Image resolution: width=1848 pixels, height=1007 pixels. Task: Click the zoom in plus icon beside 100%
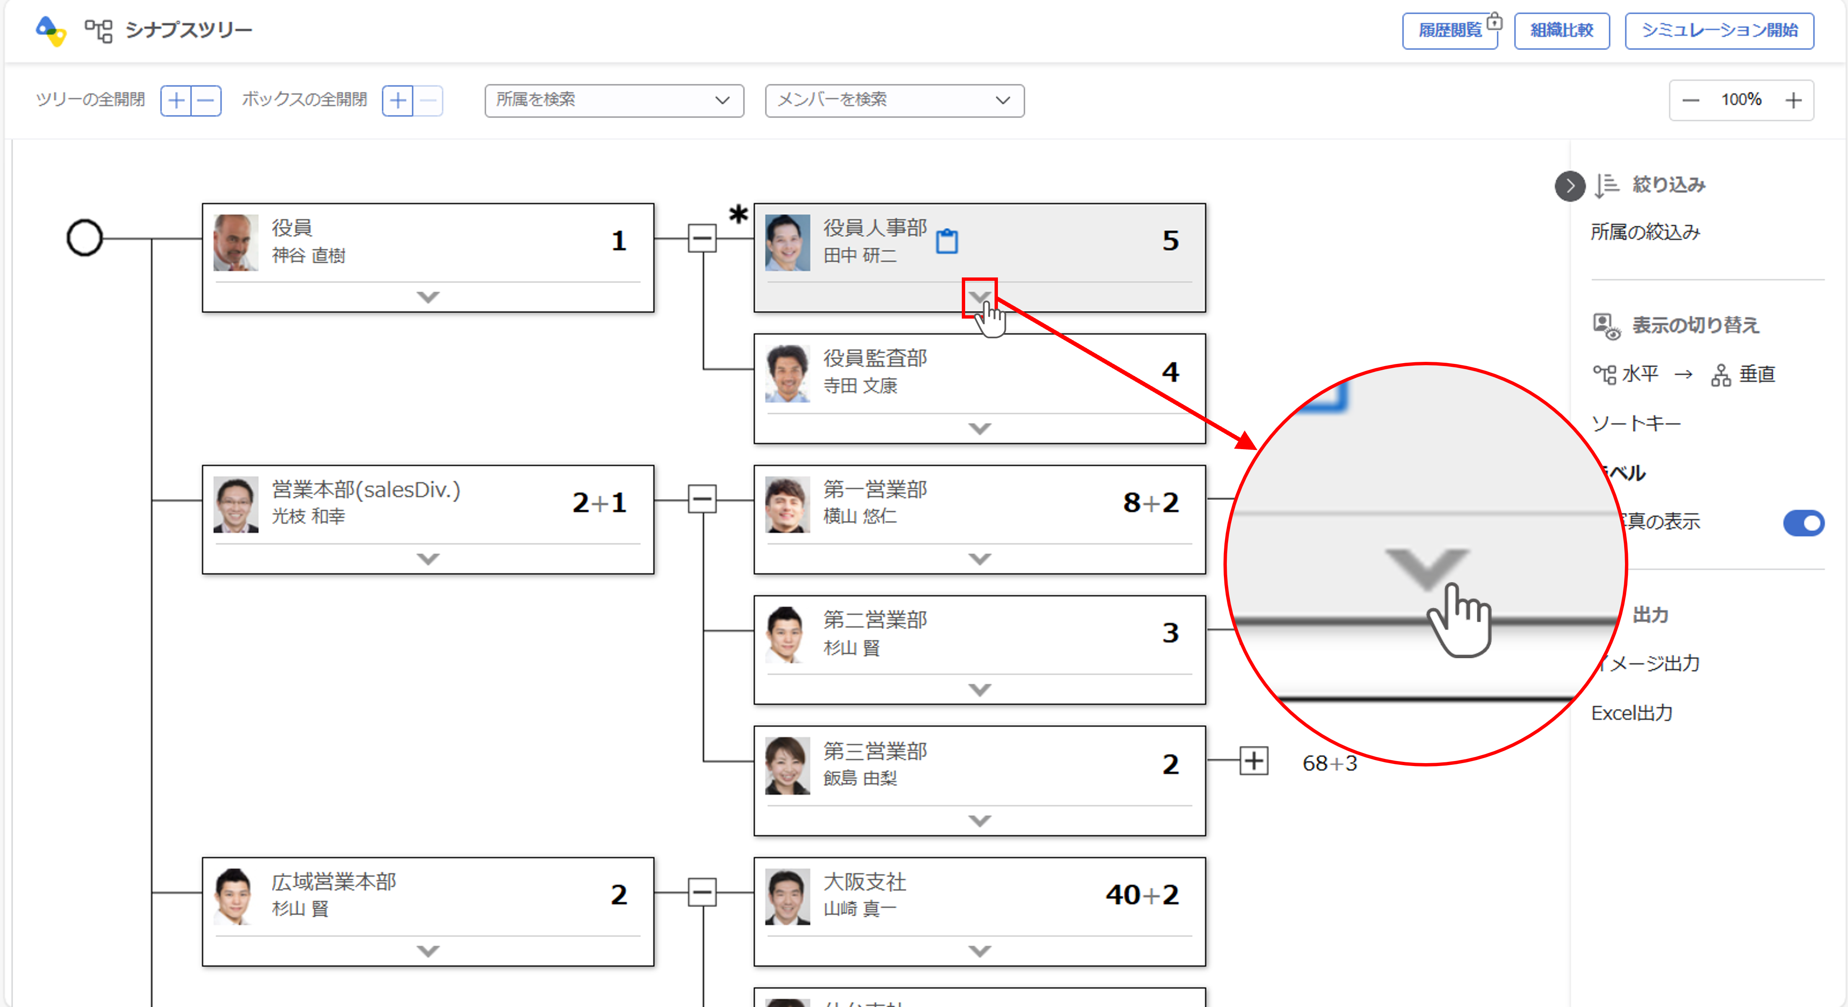pos(1793,100)
